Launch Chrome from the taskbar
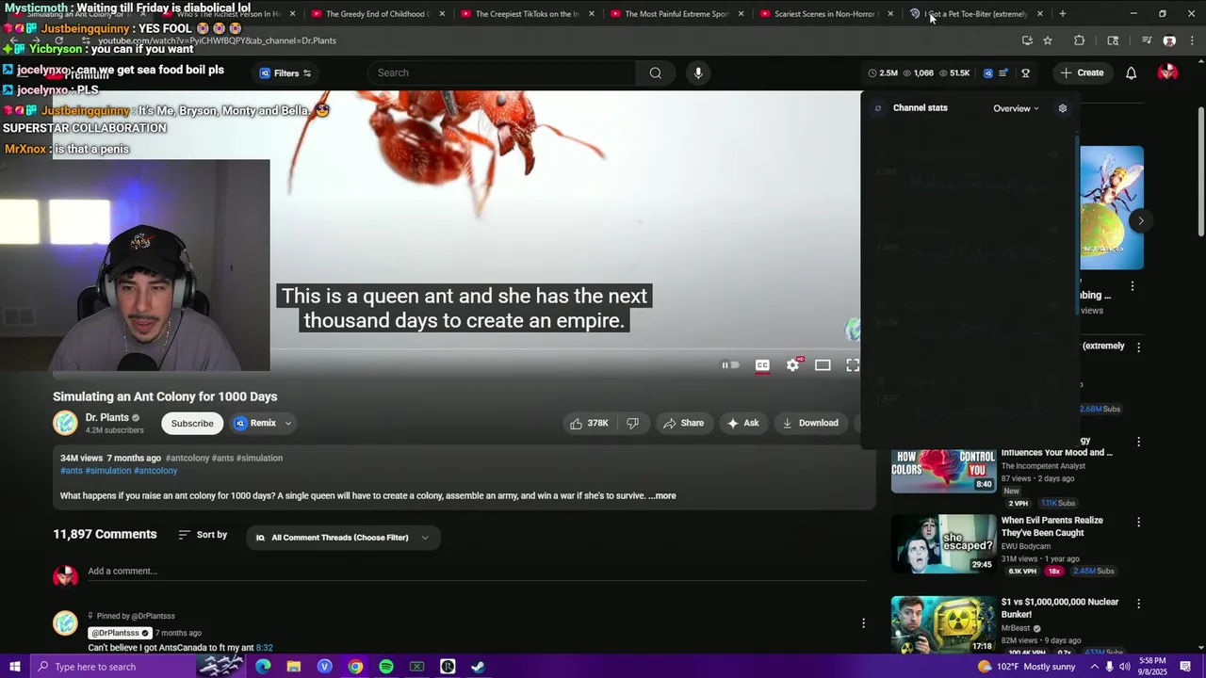This screenshot has height=678, width=1206. point(355,667)
